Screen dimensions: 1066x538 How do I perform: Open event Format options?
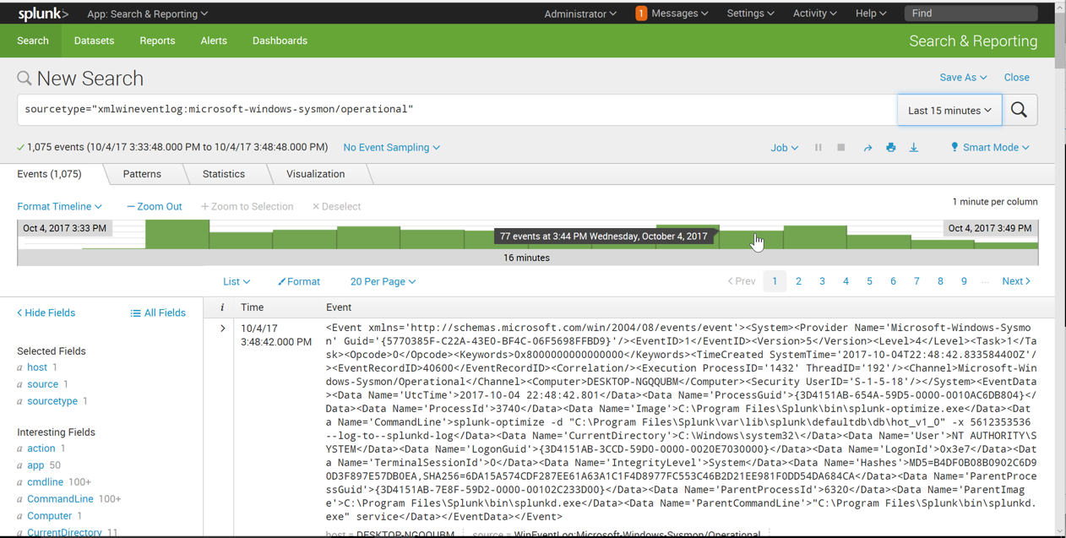[x=299, y=281]
